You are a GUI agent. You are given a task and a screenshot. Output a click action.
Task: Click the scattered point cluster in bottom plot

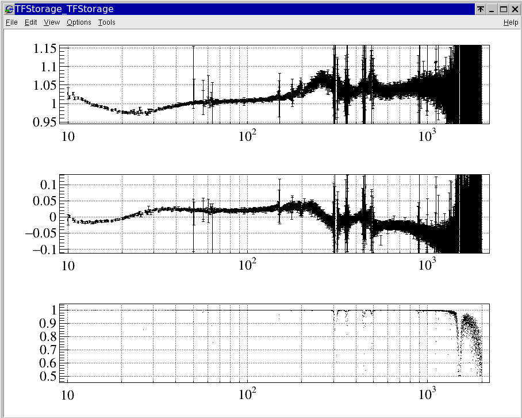click(470, 339)
